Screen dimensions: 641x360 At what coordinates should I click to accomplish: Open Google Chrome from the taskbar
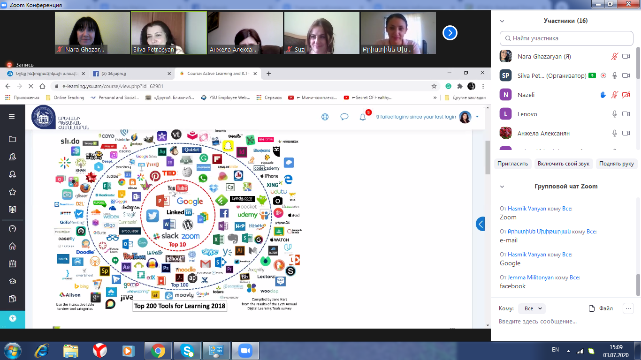158,351
